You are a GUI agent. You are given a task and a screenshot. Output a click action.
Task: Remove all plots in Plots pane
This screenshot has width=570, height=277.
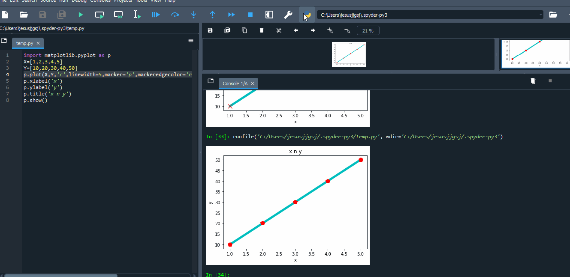279,30
